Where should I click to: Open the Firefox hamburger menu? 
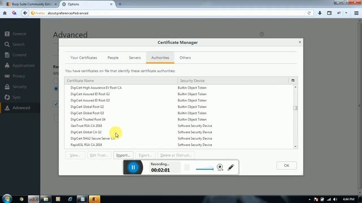(356, 13)
